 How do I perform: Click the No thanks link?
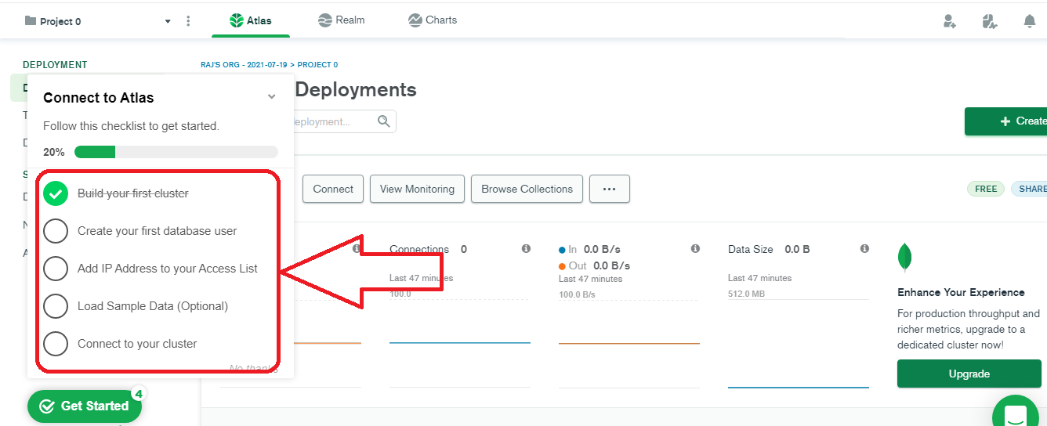coord(252,368)
